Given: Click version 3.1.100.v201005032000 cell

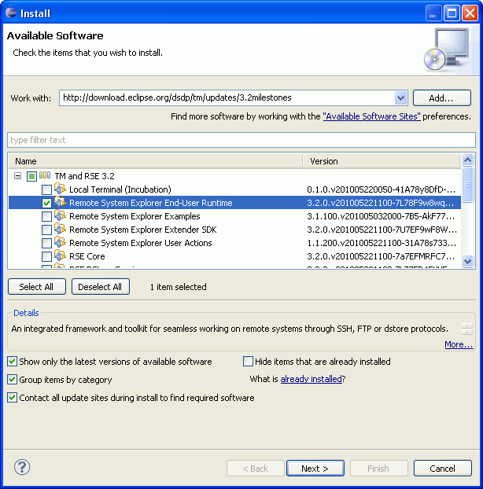Looking at the screenshot, I should tap(381, 216).
